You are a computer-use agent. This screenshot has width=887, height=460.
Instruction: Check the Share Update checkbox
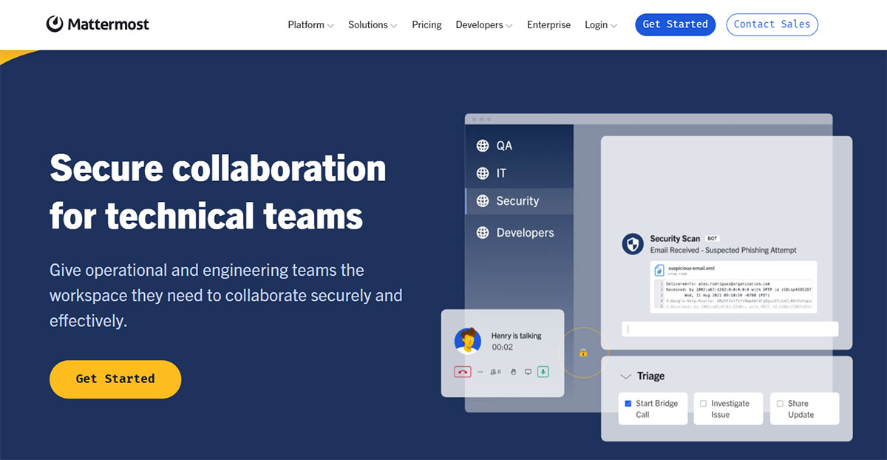(x=780, y=404)
